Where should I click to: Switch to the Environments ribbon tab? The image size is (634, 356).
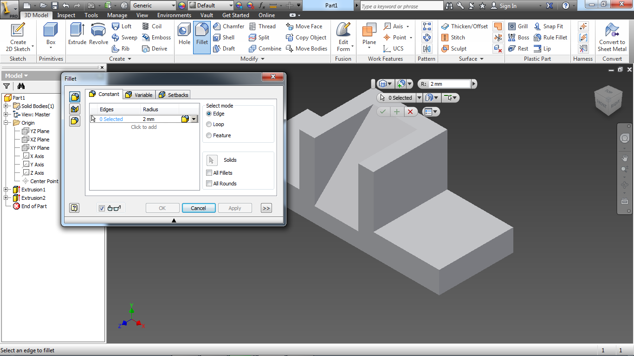coord(174,15)
